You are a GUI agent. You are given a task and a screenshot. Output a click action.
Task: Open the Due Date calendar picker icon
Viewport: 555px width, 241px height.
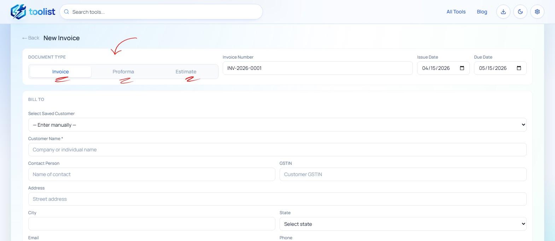click(519, 68)
